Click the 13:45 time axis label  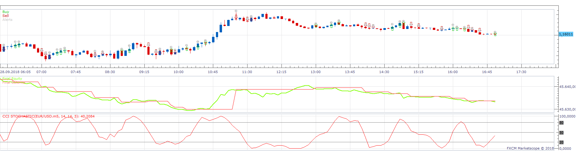pos(350,72)
